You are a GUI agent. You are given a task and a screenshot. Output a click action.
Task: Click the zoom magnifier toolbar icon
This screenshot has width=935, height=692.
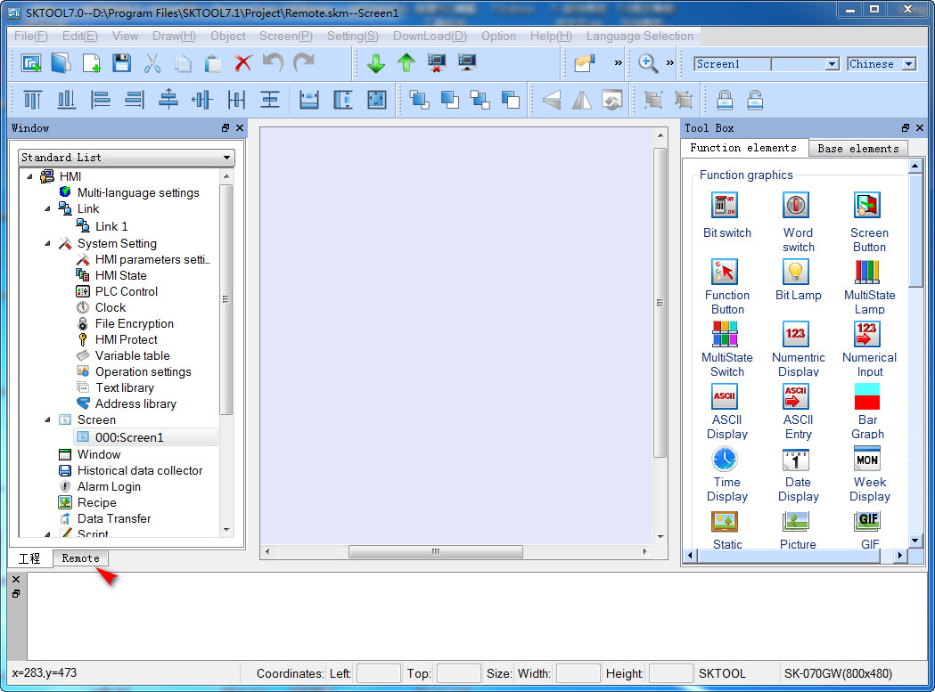coord(648,63)
